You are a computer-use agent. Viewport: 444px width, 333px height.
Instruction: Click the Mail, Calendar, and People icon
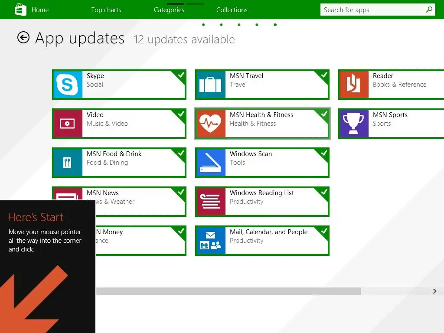(x=210, y=241)
